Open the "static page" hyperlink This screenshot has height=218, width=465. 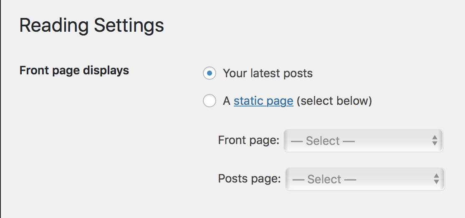coord(263,101)
